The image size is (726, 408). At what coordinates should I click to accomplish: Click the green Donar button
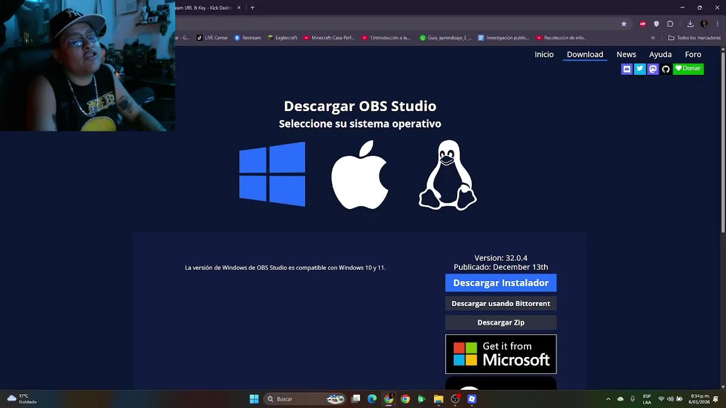click(688, 69)
